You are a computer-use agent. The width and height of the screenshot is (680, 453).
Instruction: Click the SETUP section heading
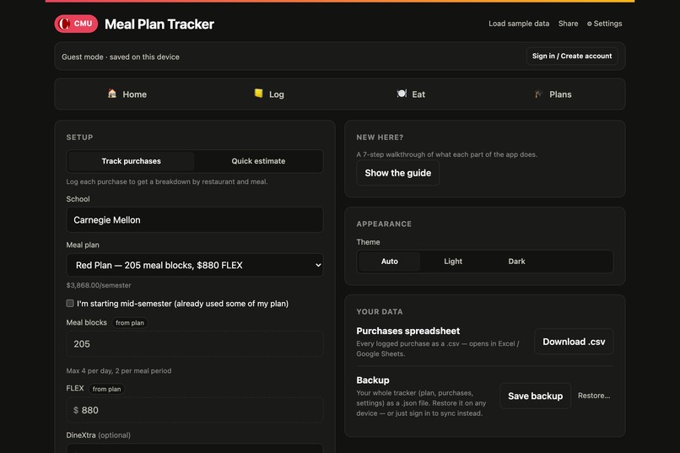pyautogui.click(x=79, y=138)
